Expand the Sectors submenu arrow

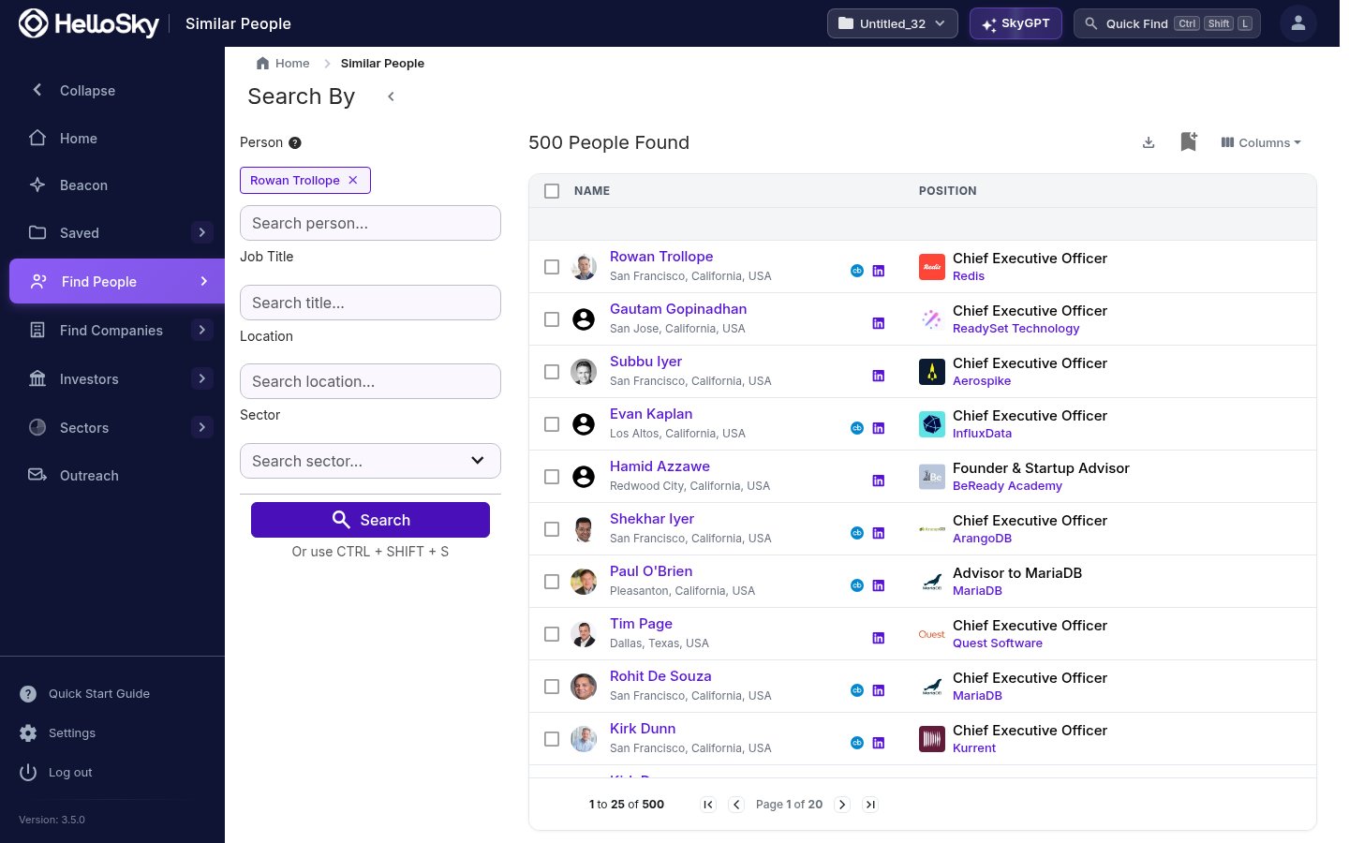(202, 427)
